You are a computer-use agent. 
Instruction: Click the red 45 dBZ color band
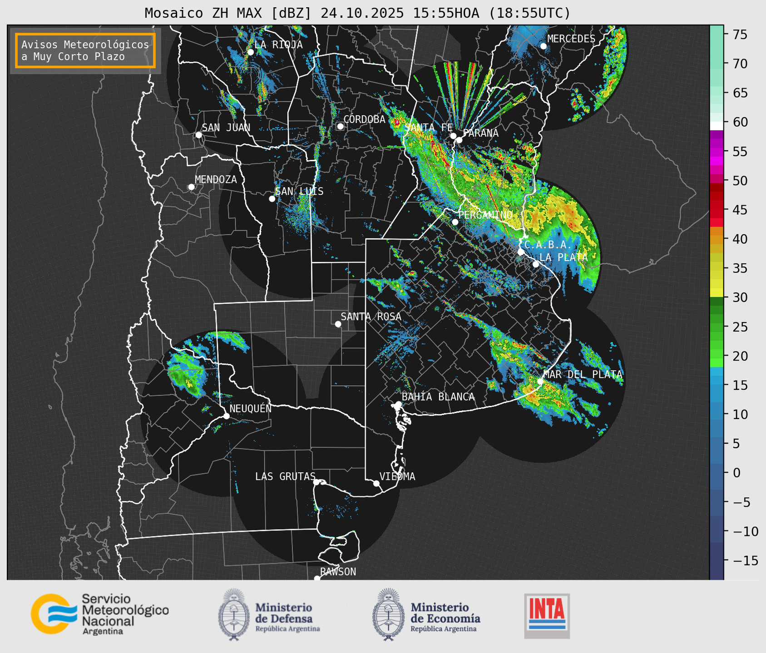[717, 213]
